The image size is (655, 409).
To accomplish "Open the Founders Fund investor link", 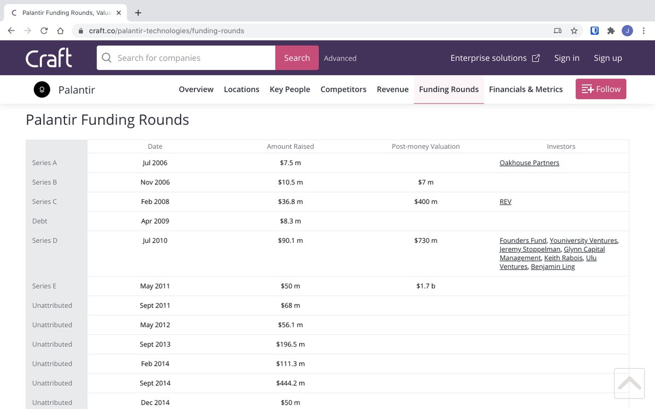I will coord(523,240).
